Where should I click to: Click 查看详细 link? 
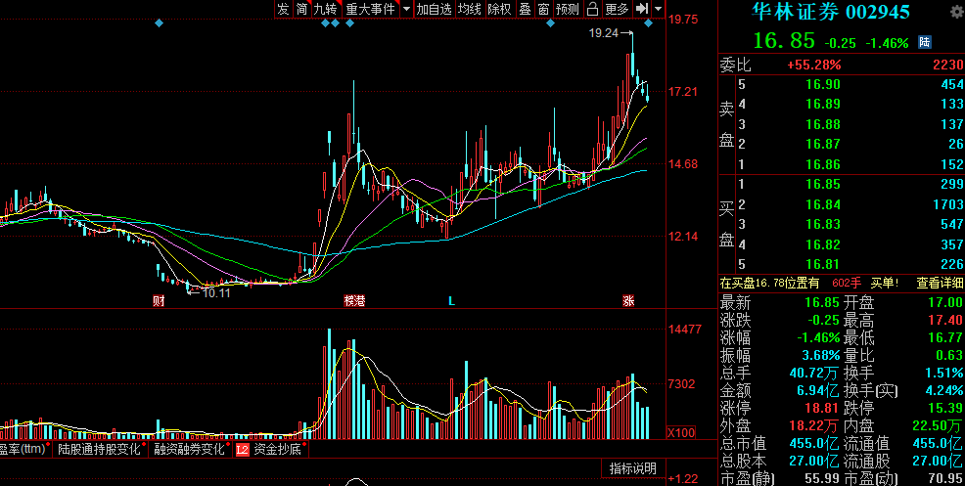point(940,283)
